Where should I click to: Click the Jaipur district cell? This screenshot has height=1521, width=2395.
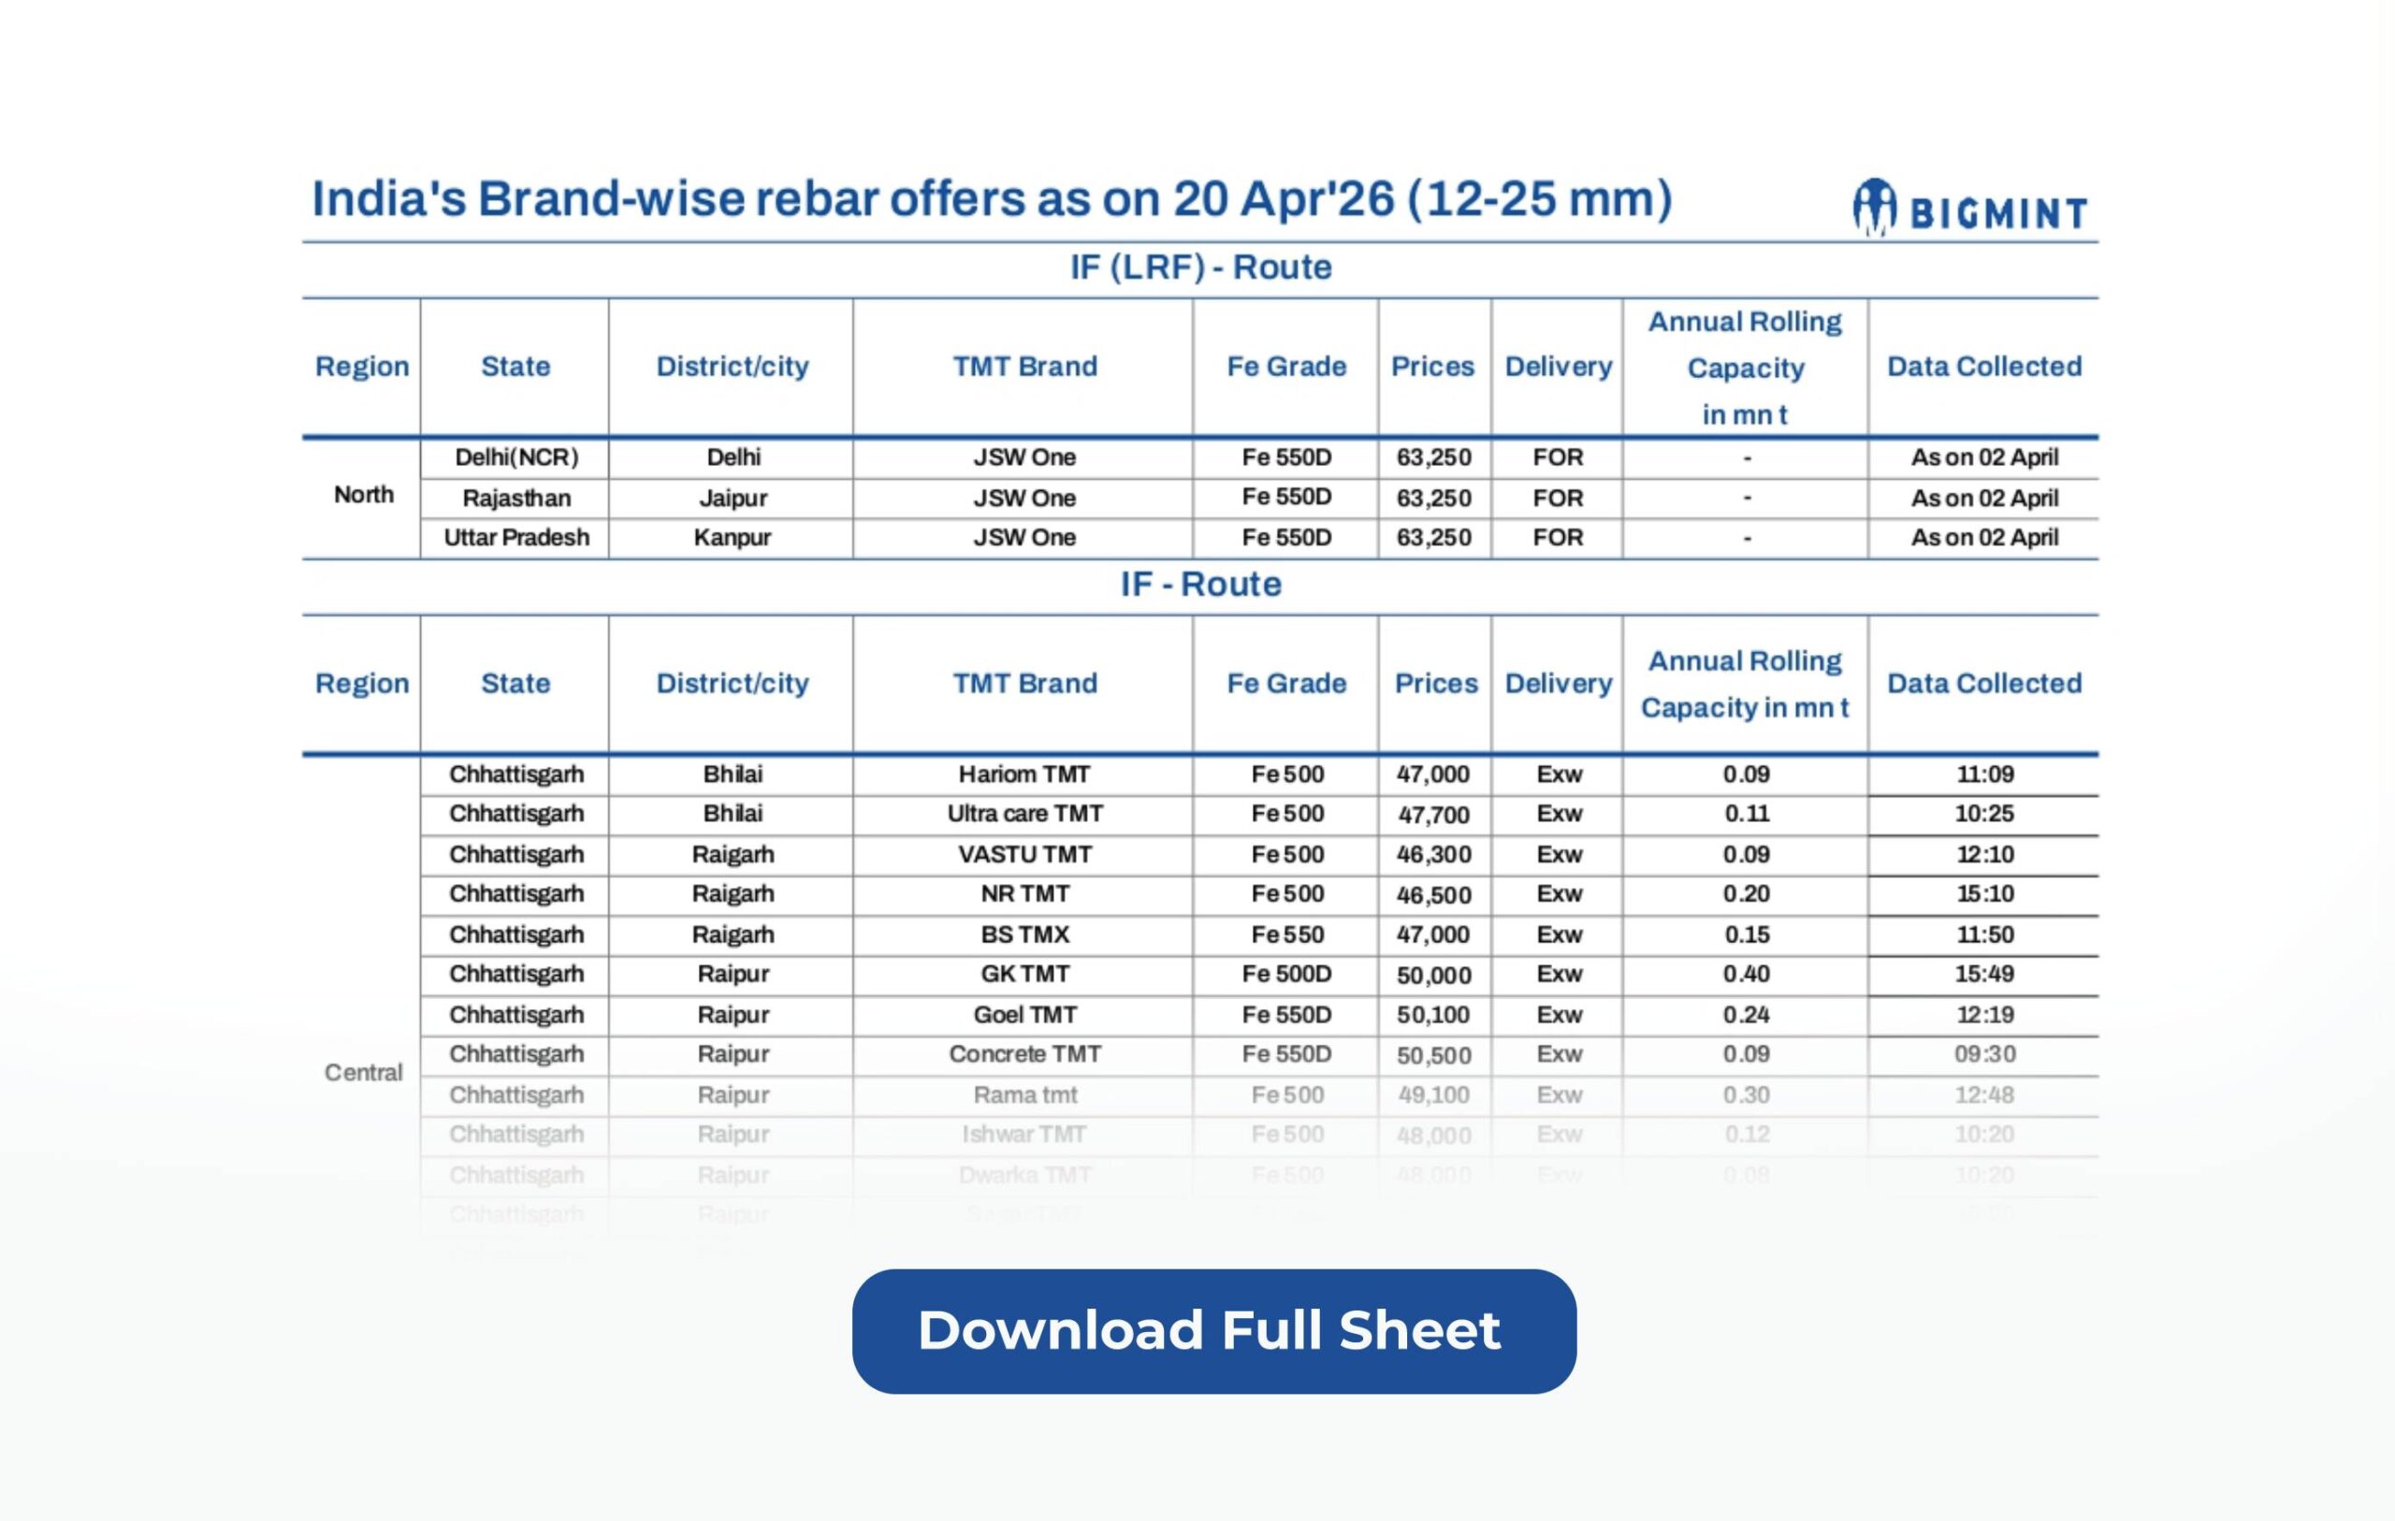[732, 499]
